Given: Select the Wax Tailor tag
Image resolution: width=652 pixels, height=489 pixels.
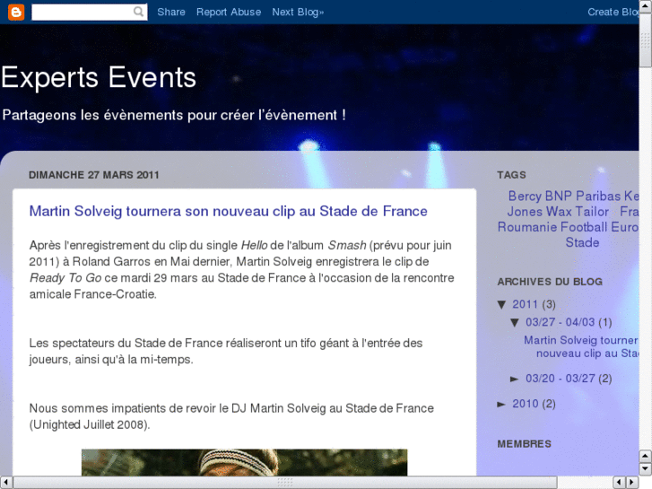Looking at the screenshot, I should [578, 212].
